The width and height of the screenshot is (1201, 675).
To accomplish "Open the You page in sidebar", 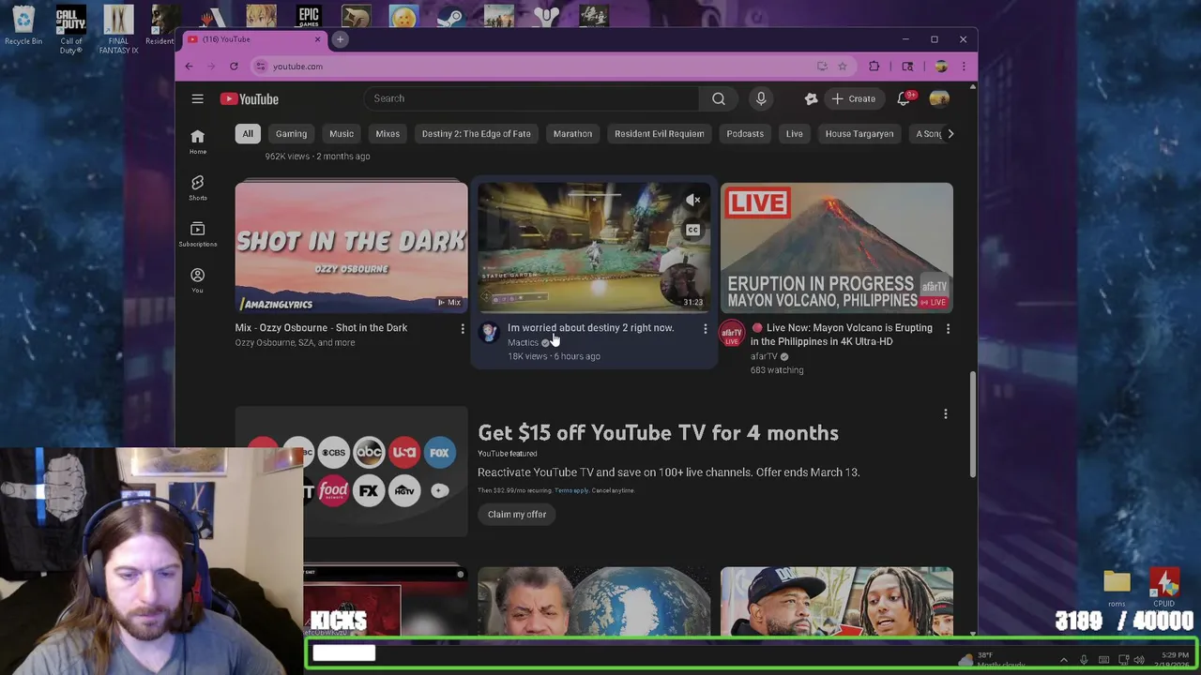I will tap(197, 280).
